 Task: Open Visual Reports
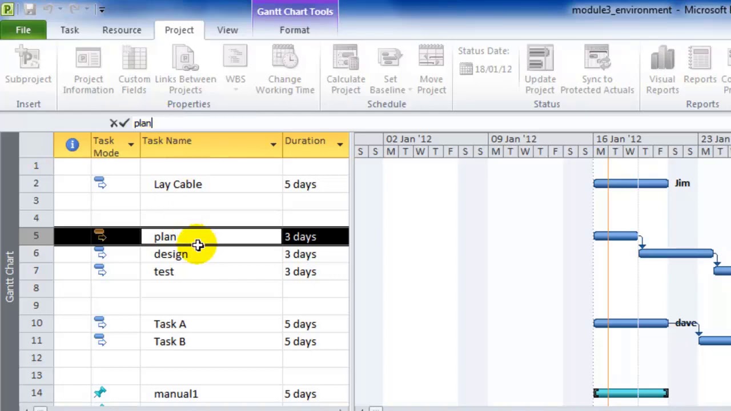tap(662, 70)
